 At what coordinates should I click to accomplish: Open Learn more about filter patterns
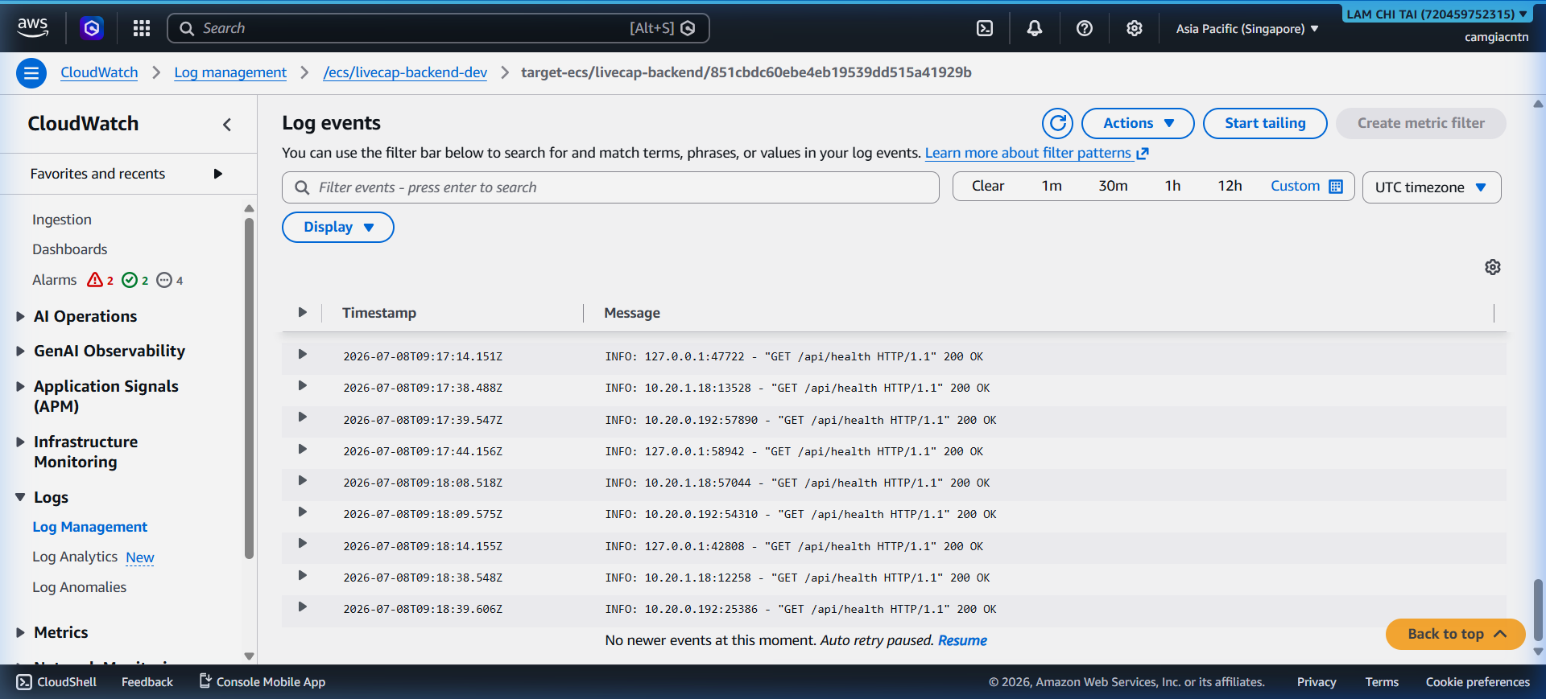point(1028,153)
